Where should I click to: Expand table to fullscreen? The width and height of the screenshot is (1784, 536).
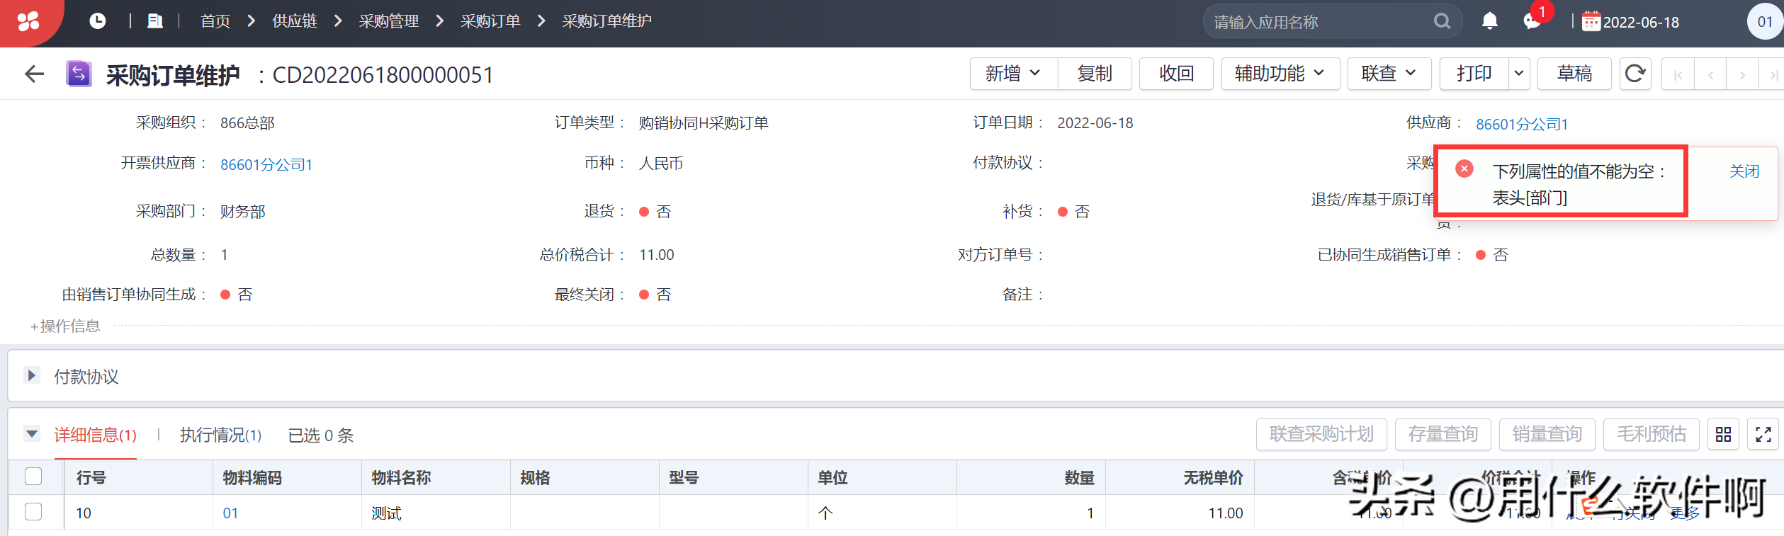click(1763, 434)
